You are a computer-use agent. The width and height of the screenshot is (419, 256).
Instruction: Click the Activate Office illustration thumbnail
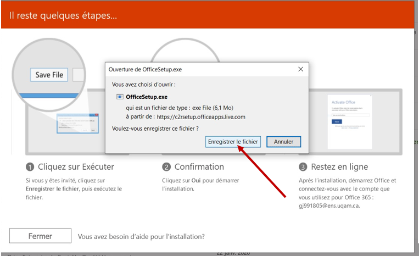point(350,121)
